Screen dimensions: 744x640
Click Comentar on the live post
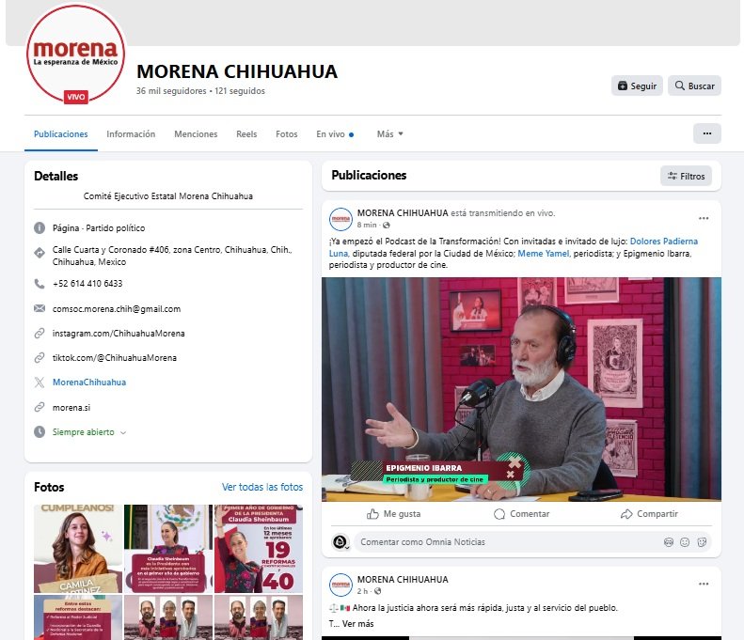[521, 514]
